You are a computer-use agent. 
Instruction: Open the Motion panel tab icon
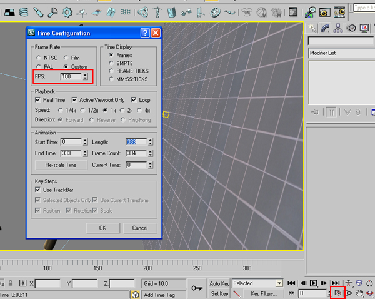point(351,28)
